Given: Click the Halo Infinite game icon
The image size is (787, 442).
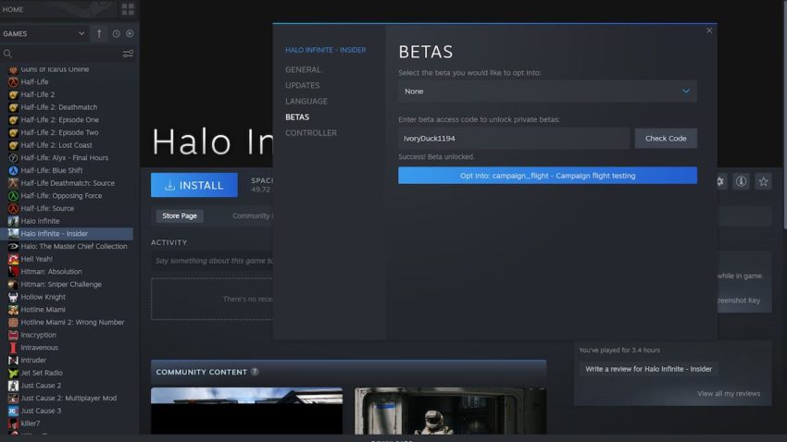Looking at the screenshot, I should pyautogui.click(x=13, y=221).
